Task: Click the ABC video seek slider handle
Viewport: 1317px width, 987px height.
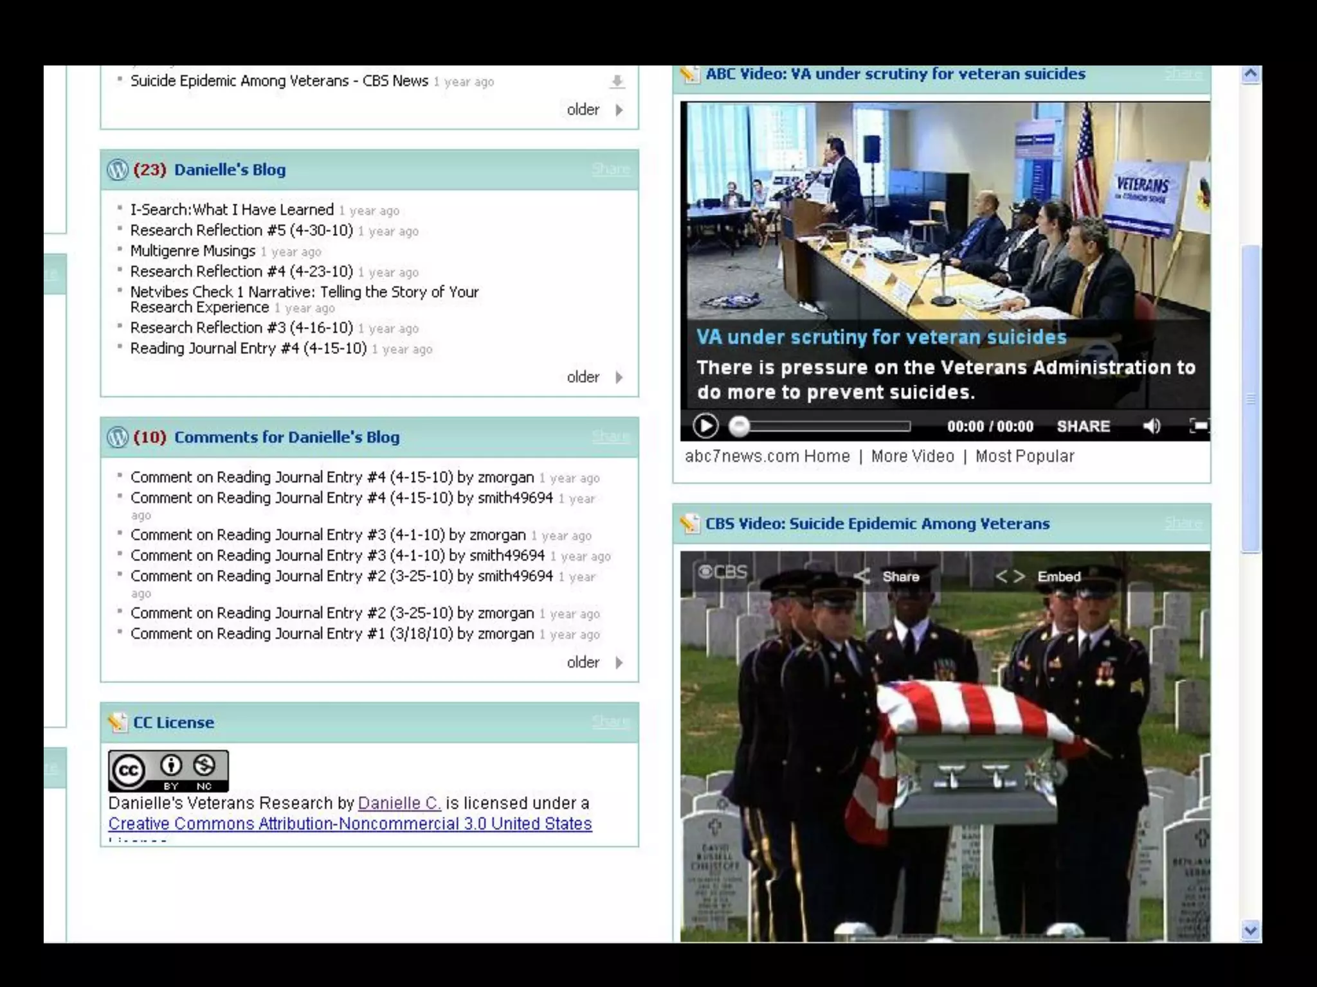Action: point(740,426)
